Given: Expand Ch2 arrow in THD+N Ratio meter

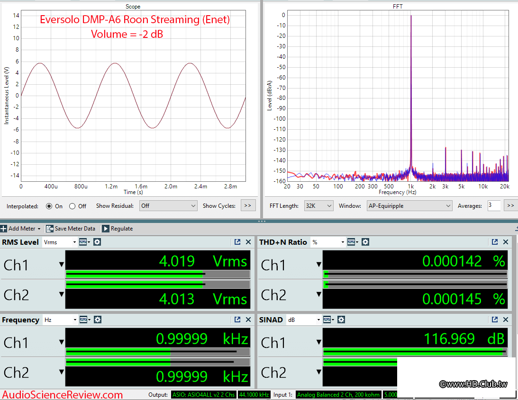Looking at the screenshot, I should point(319,294).
